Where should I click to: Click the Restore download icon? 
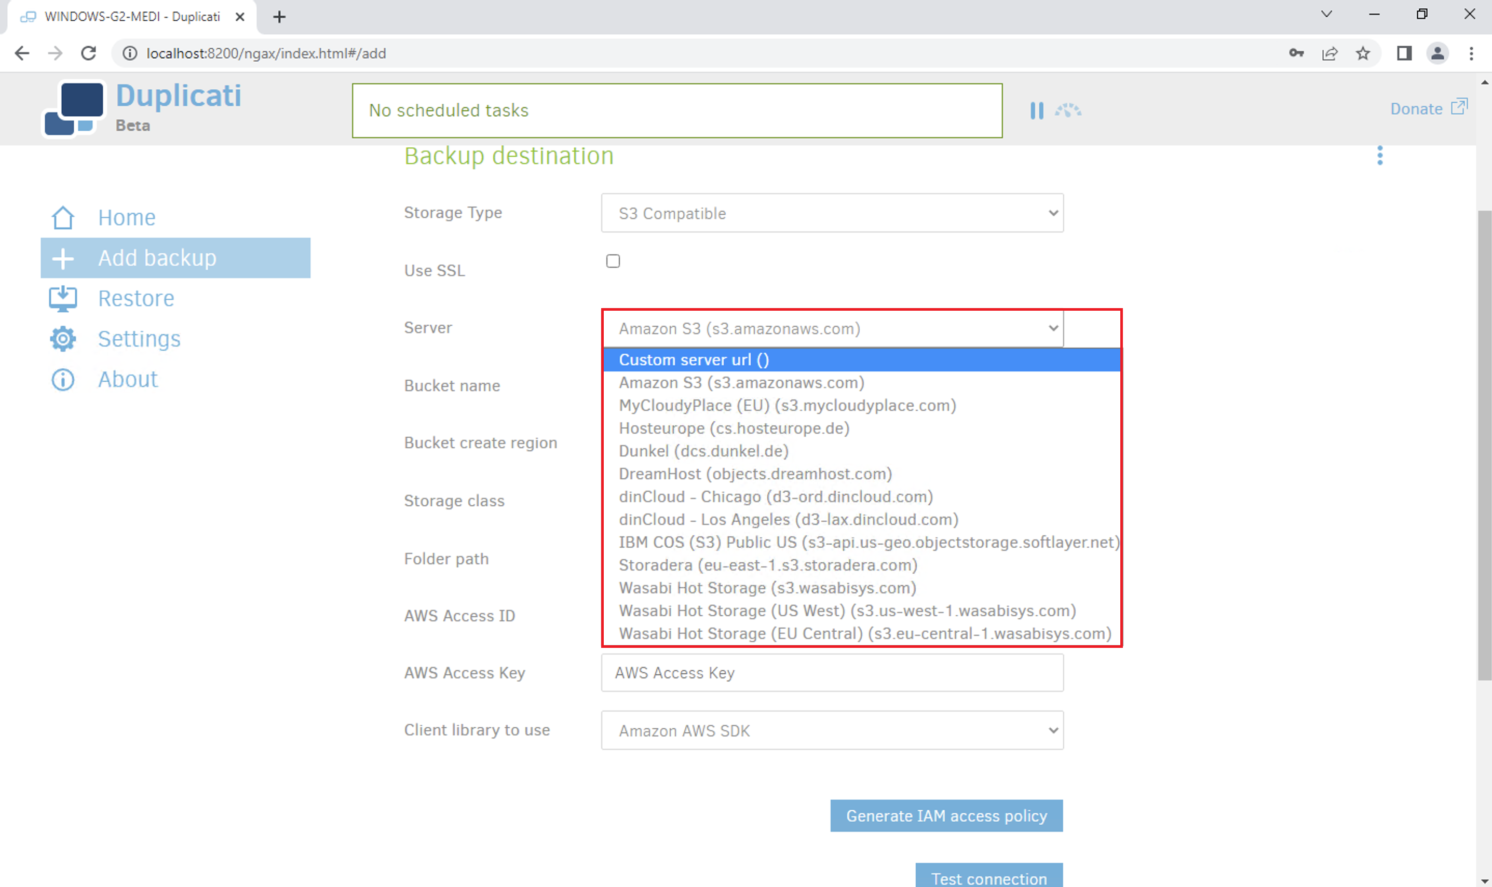click(63, 298)
